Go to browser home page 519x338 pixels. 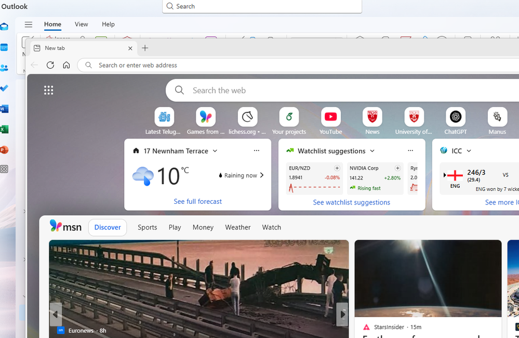[x=66, y=65]
